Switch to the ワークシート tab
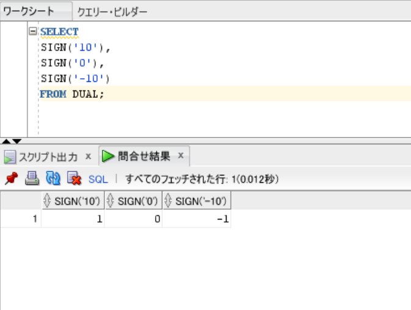411x310 pixels. [29, 12]
